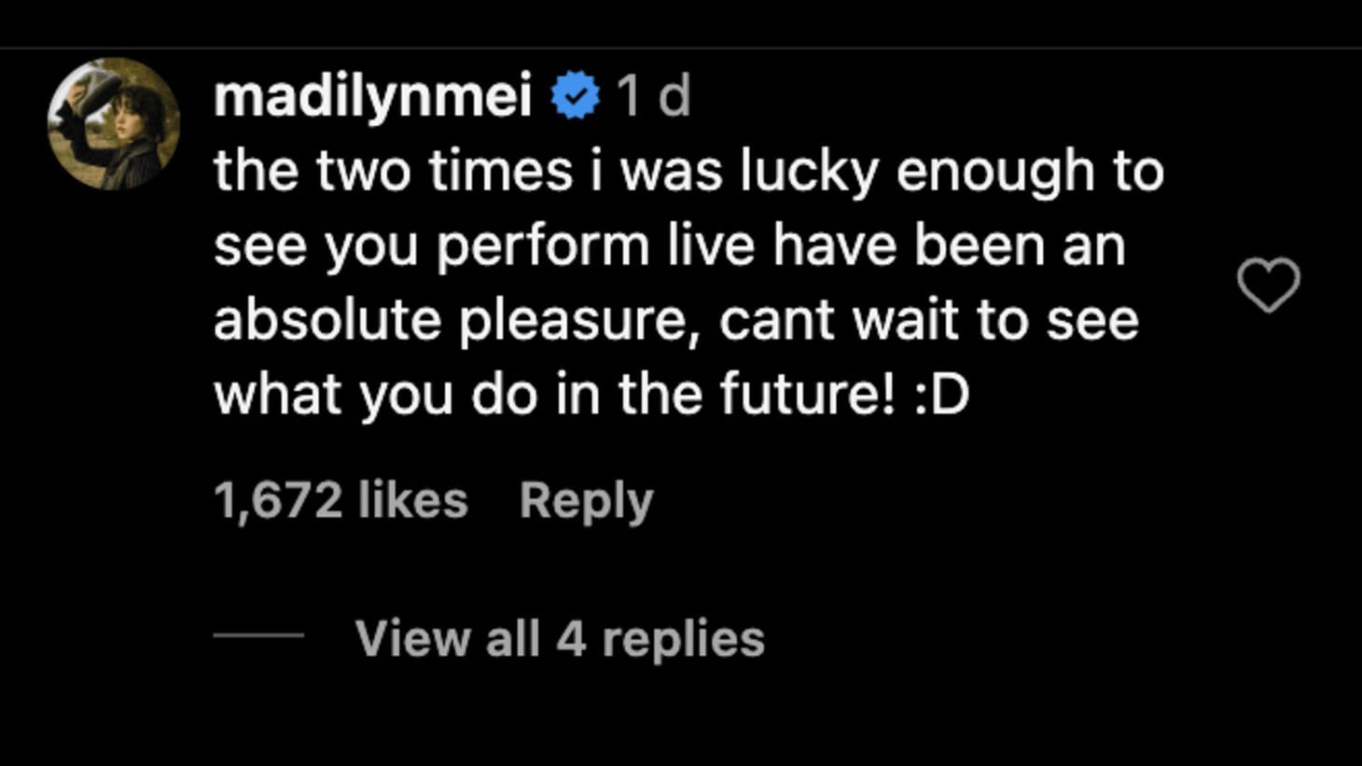View who liked via 1,672 likes
The width and height of the screenshot is (1362, 766).
click(x=340, y=500)
